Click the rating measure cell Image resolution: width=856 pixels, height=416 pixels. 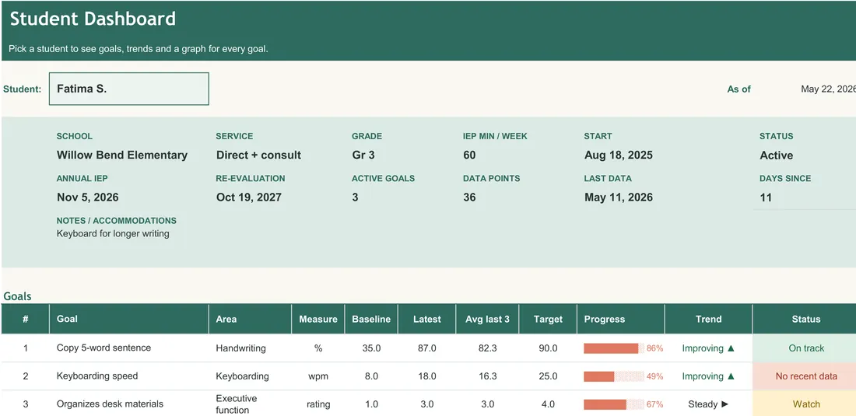(318, 404)
